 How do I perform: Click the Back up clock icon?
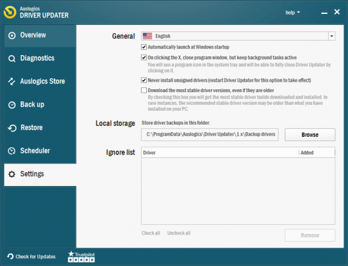[12, 105]
